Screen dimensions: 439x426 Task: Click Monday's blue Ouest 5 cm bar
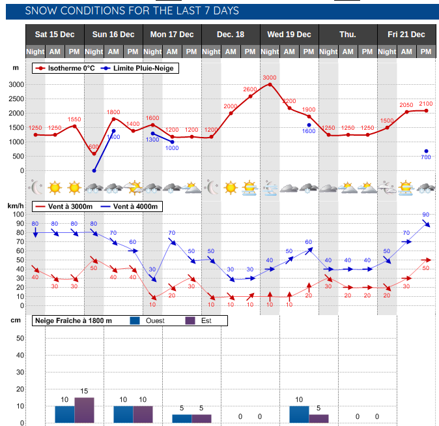(x=182, y=418)
